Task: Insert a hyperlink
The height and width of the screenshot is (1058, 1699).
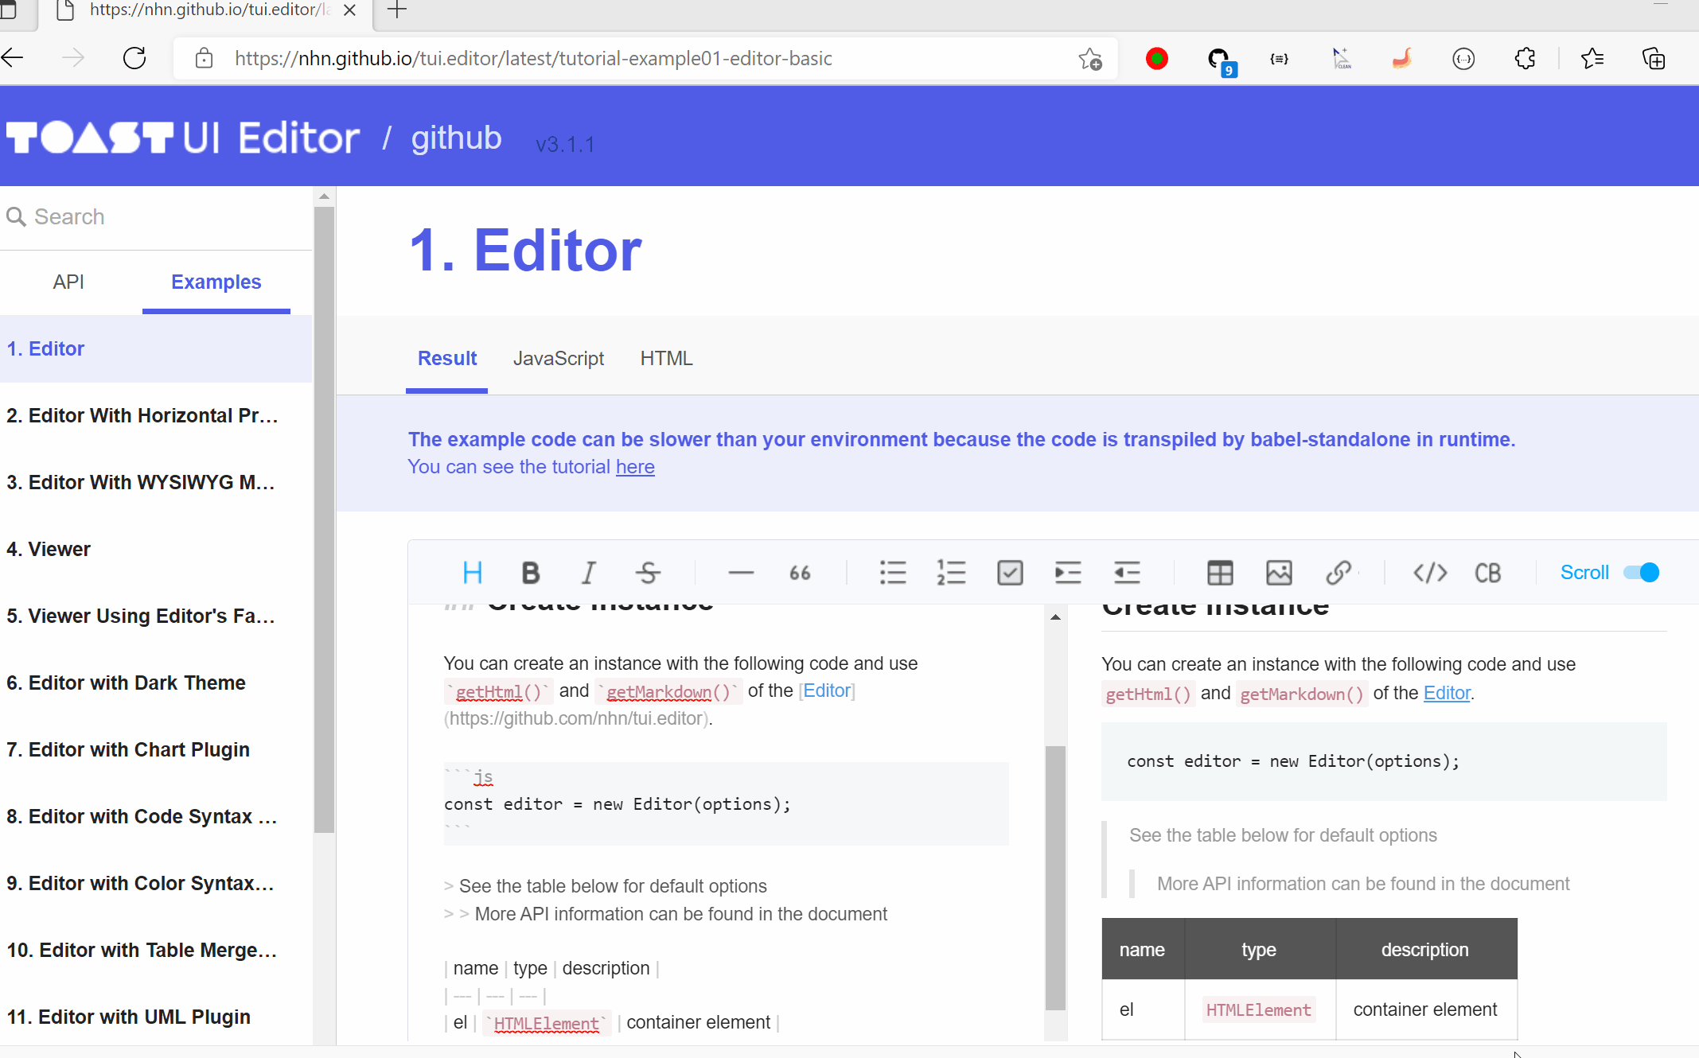Action: (x=1339, y=572)
